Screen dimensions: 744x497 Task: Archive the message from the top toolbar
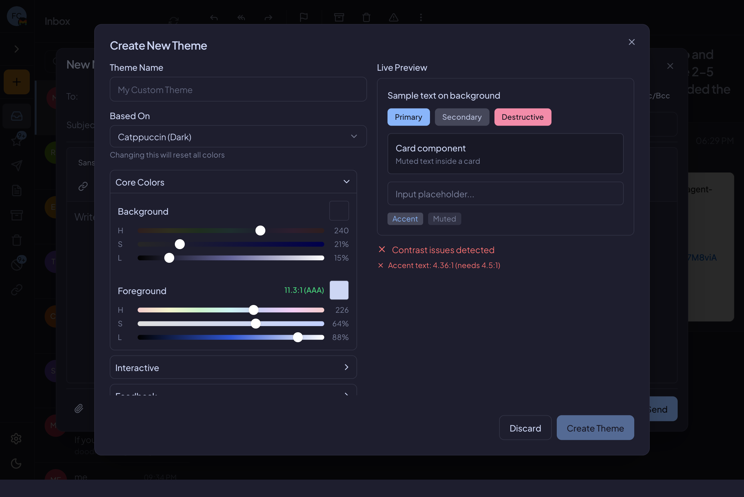pos(339,17)
